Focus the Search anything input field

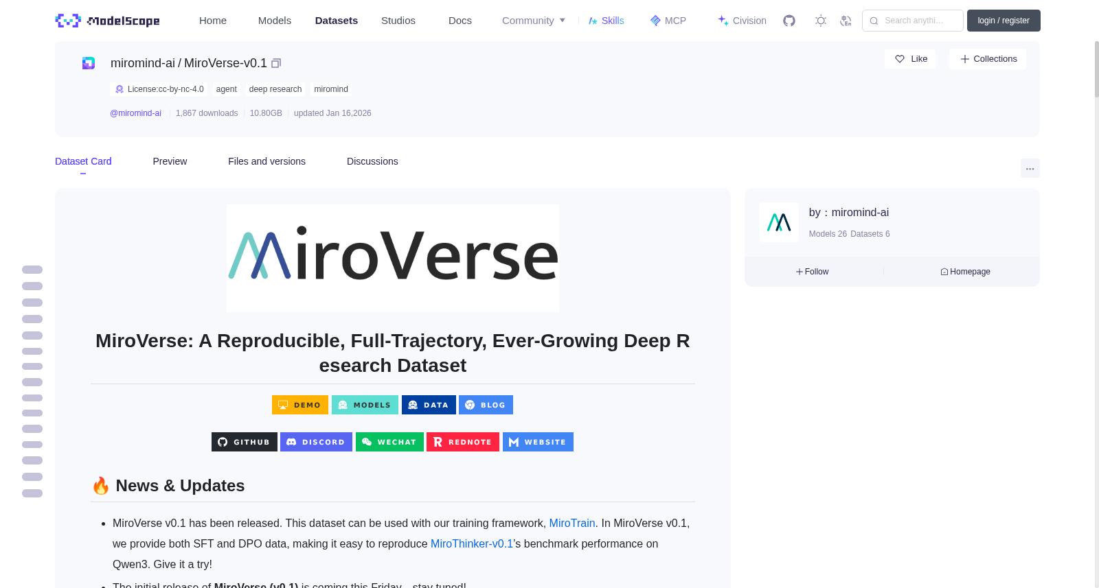pyautogui.click(x=913, y=21)
